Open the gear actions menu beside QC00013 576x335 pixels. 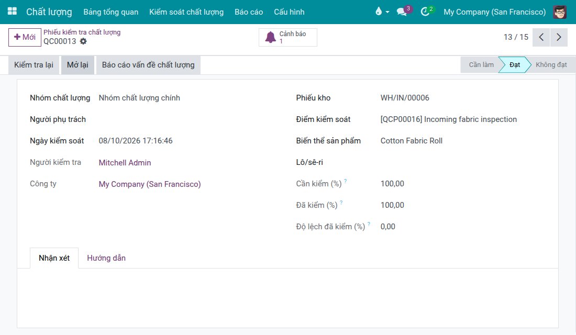click(x=83, y=41)
